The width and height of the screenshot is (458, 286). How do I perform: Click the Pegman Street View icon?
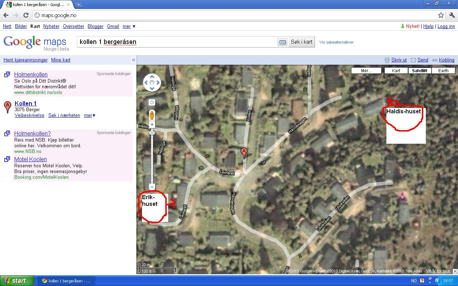tap(152, 115)
